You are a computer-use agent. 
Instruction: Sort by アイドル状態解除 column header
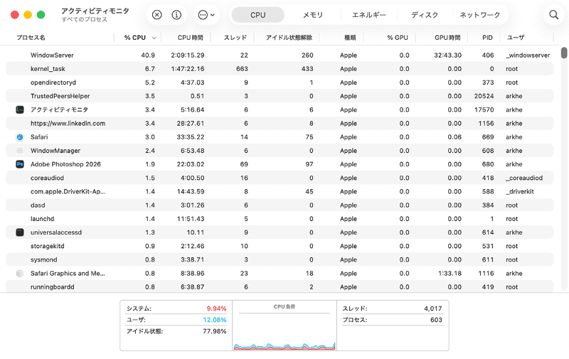pos(289,38)
